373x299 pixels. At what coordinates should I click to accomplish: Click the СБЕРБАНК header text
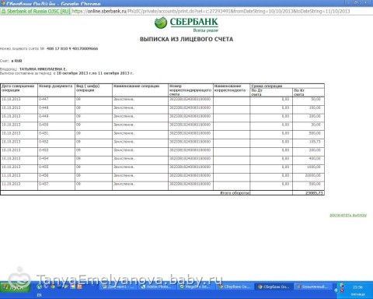click(x=194, y=22)
